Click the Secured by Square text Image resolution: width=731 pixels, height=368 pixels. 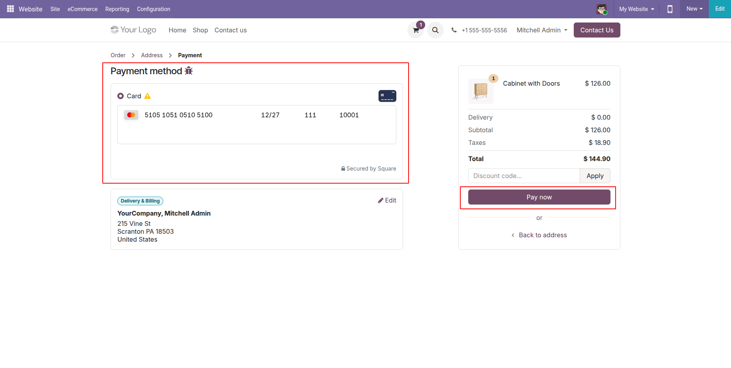(371, 169)
